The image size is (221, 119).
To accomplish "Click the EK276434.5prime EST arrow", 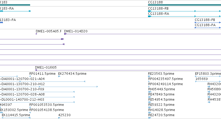I will 59,76.
